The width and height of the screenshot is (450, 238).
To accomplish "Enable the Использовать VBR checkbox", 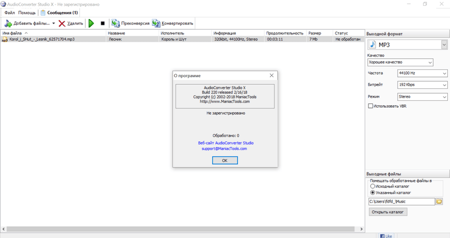I will click(371, 106).
